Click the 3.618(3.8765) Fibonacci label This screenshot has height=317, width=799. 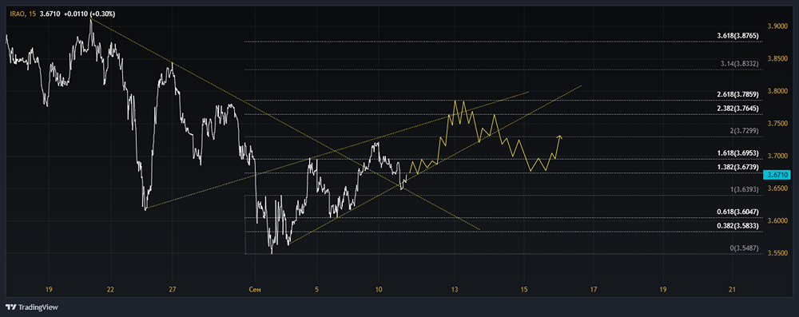(737, 36)
